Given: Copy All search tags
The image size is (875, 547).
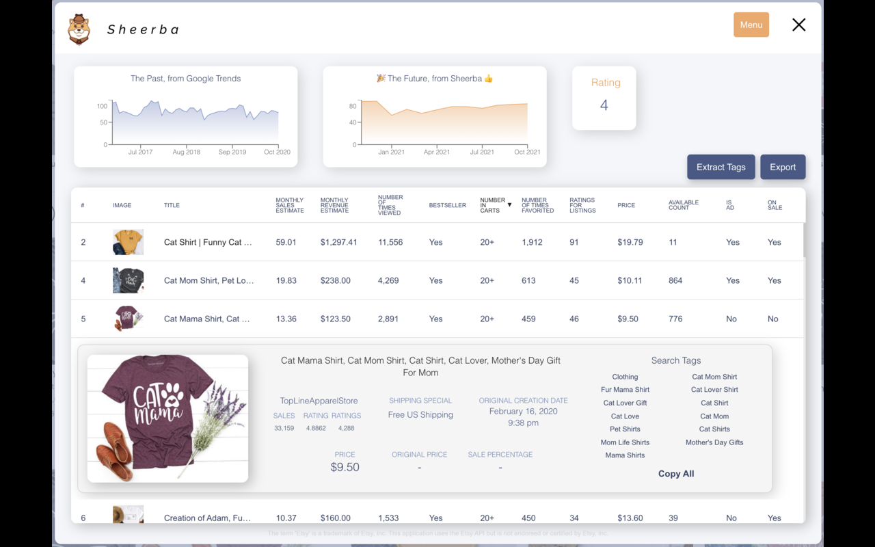Looking at the screenshot, I should [676, 474].
